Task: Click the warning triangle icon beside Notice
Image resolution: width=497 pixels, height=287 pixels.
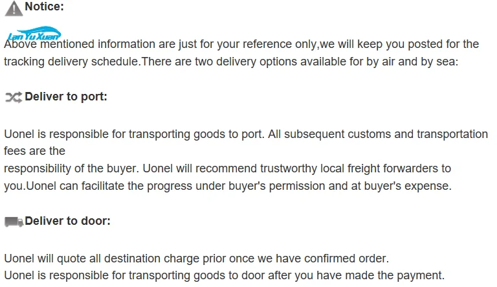Action: [14, 8]
